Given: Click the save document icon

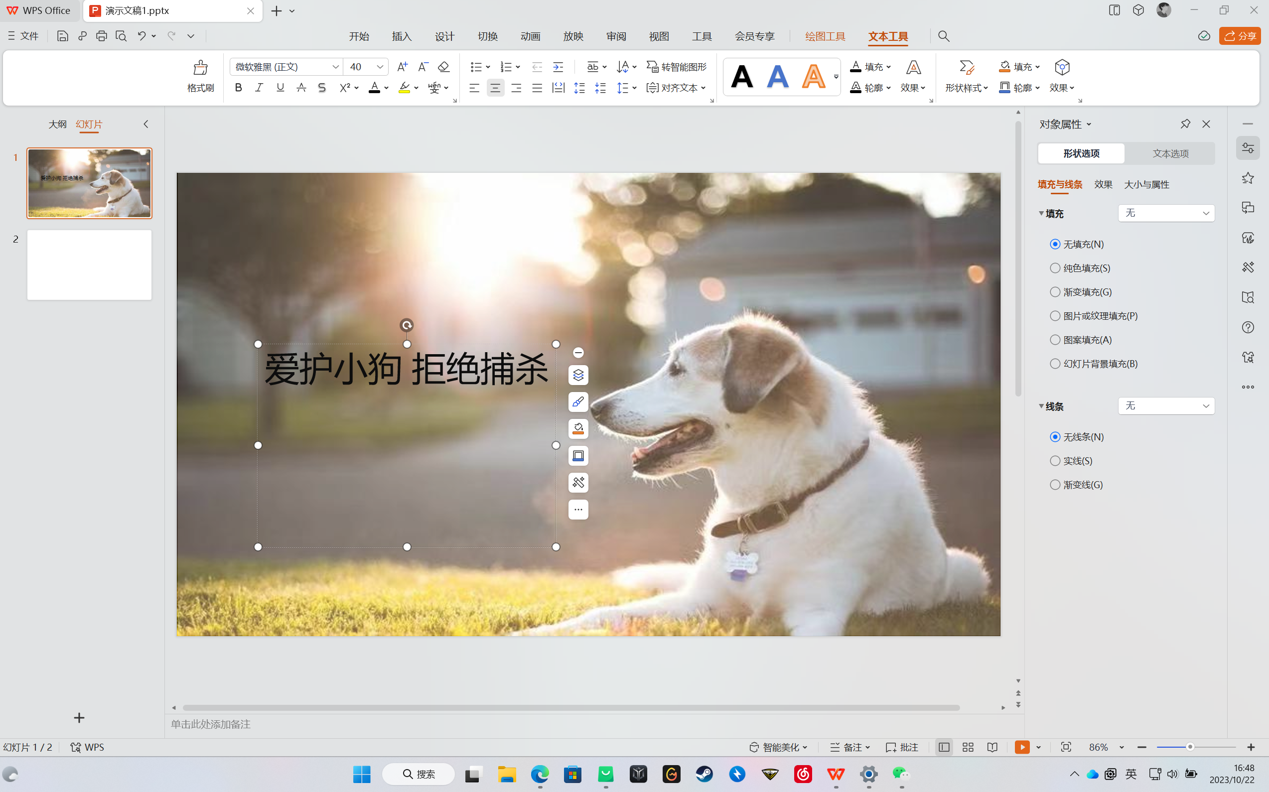Looking at the screenshot, I should tap(62, 36).
